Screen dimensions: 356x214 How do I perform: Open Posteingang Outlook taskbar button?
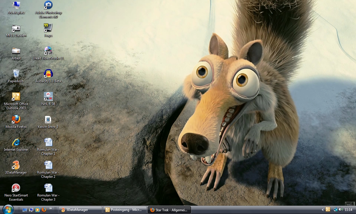[x=125, y=210]
